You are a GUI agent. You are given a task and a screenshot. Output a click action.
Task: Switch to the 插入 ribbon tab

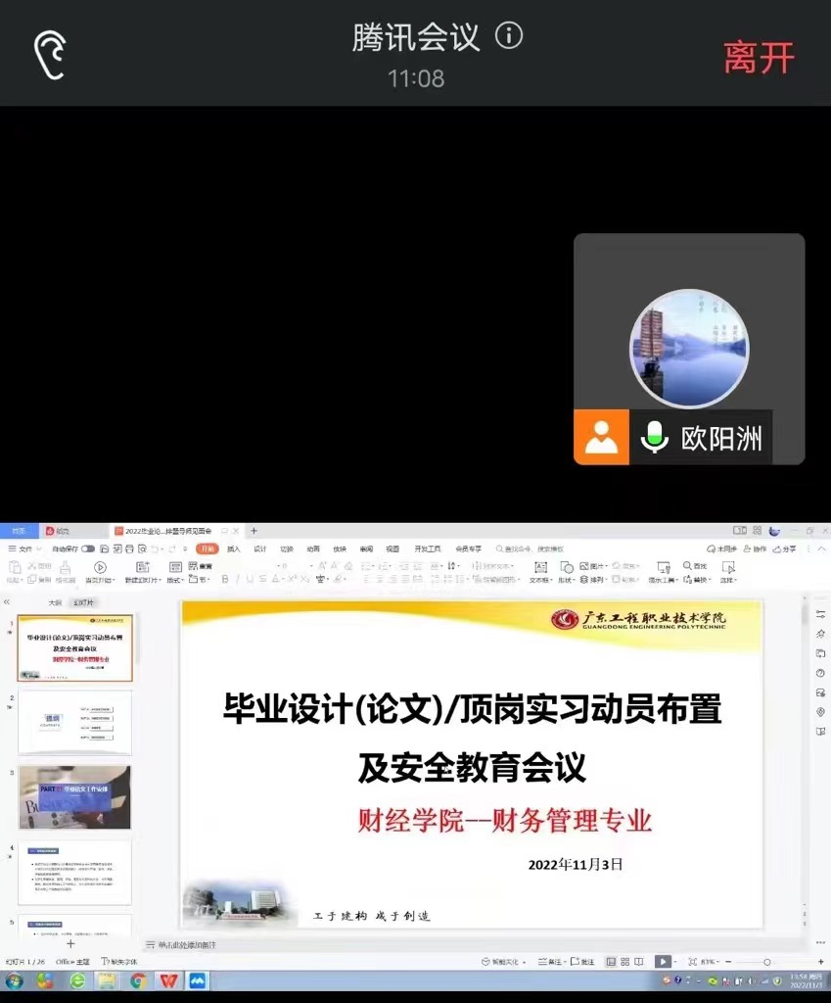[x=234, y=549]
